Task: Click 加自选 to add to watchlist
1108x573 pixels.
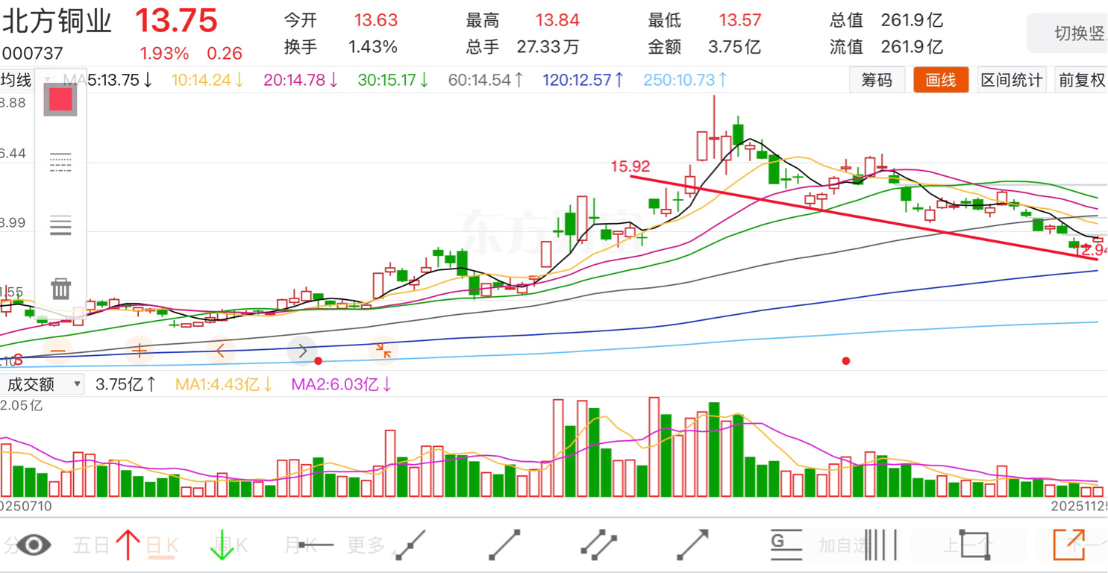Action: coord(844,545)
